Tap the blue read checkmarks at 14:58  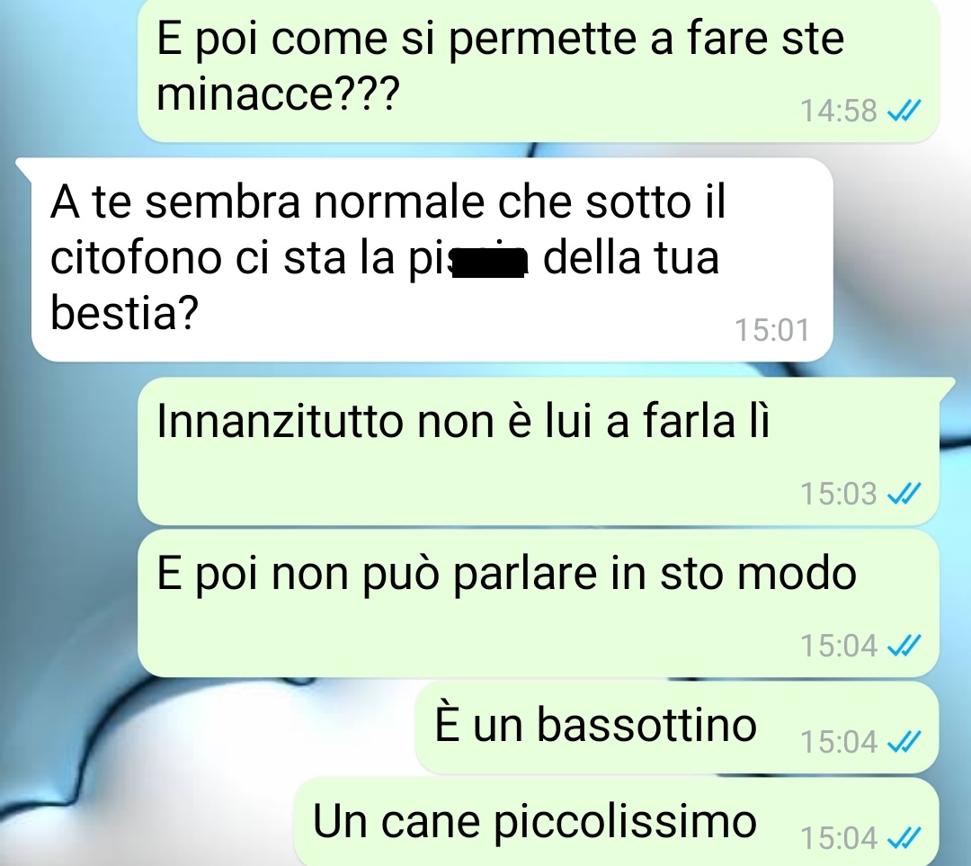(904, 111)
